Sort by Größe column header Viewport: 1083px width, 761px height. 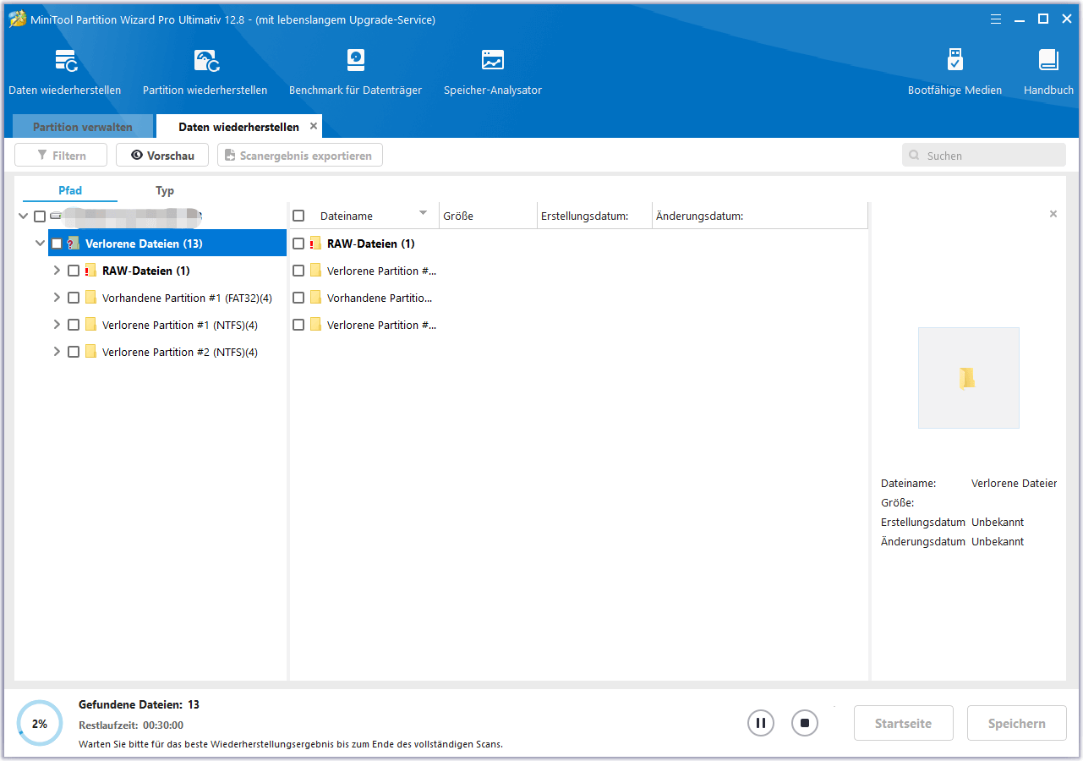pyautogui.click(x=489, y=216)
